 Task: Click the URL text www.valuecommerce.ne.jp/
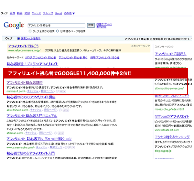point(24,50)
